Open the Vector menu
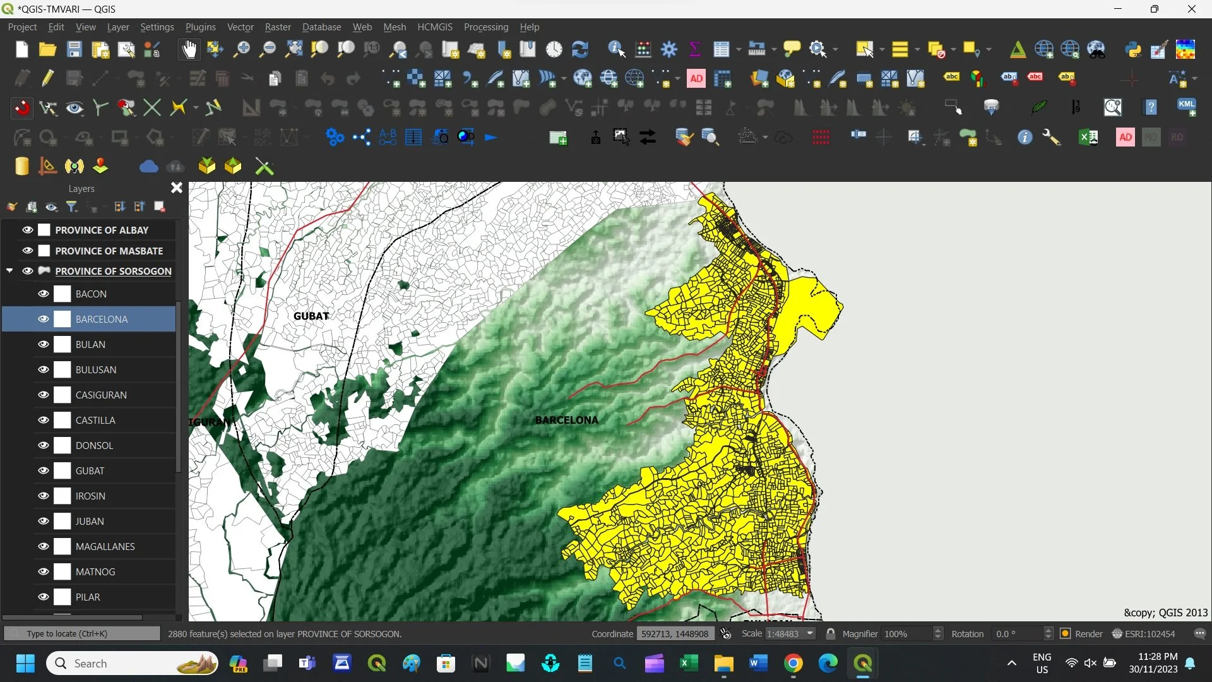This screenshot has height=682, width=1212. coord(240,27)
